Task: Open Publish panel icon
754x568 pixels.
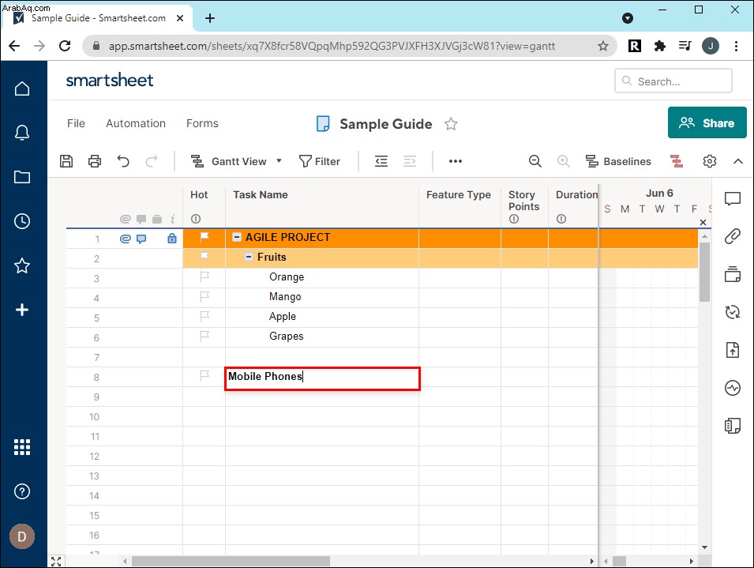Action: point(733,350)
